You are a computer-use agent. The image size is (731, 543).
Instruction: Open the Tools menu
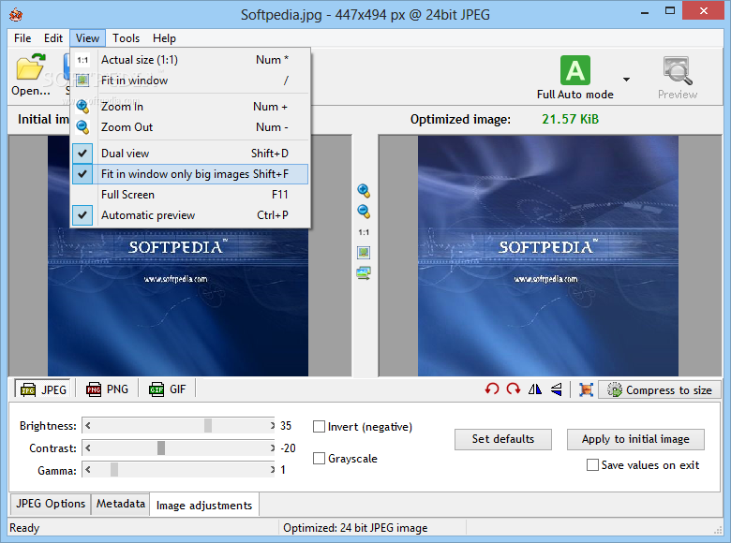tap(126, 38)
